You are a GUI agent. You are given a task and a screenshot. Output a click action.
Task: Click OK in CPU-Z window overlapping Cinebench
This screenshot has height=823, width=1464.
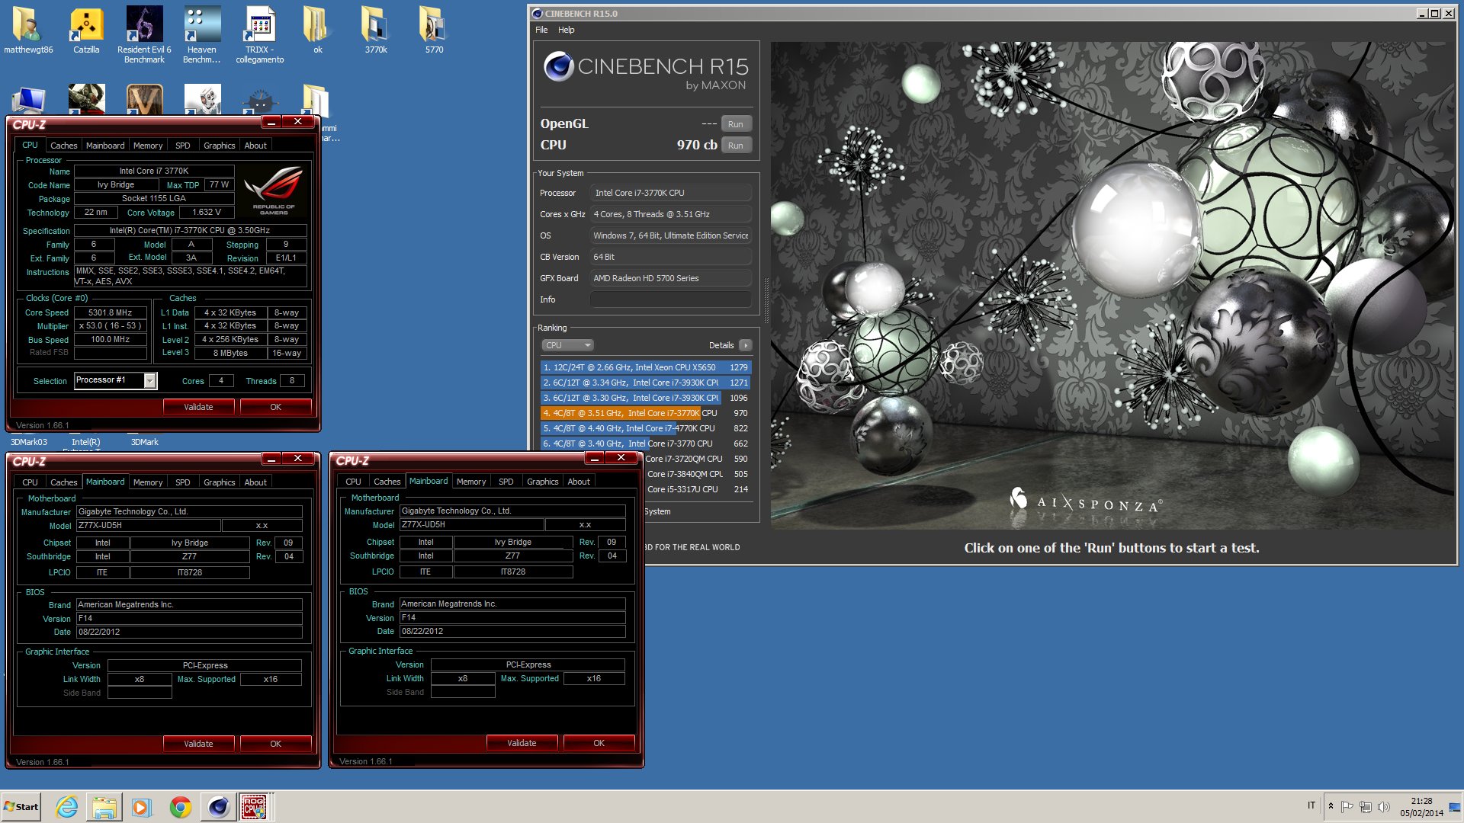pyautogui.click(x=599, y=743)
